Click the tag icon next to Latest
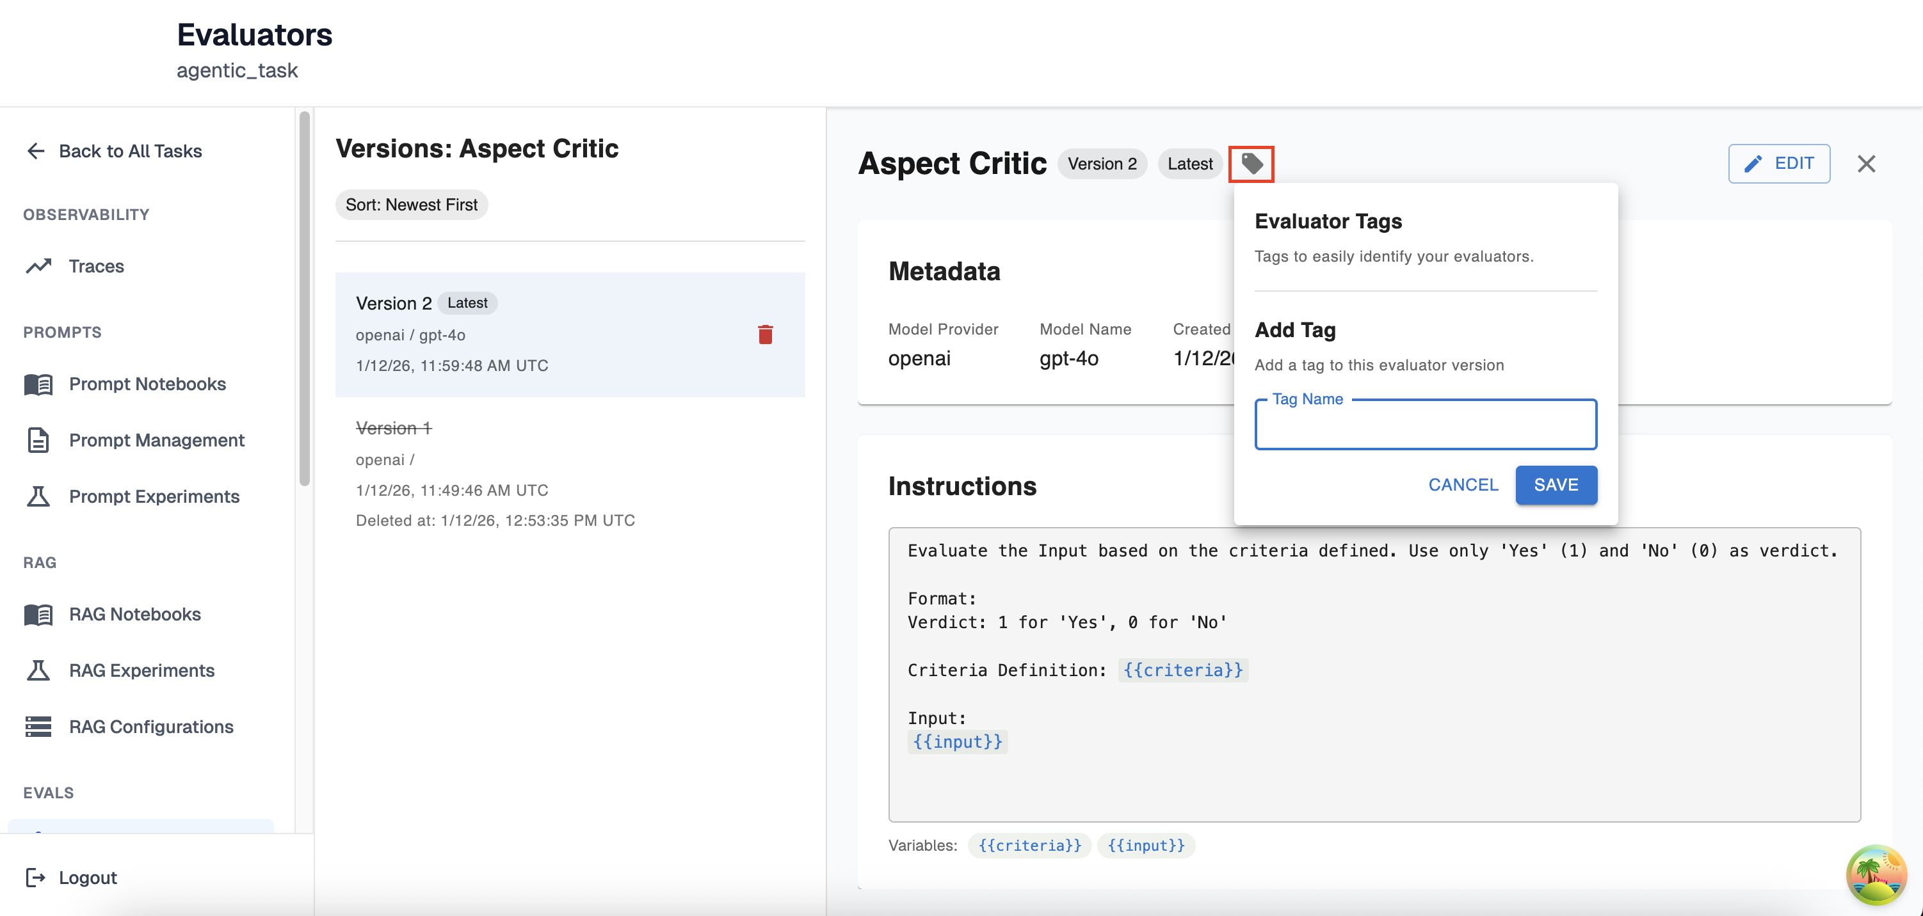Image resolution: width=1923 pixels, height=916 pixels. 1251,163
